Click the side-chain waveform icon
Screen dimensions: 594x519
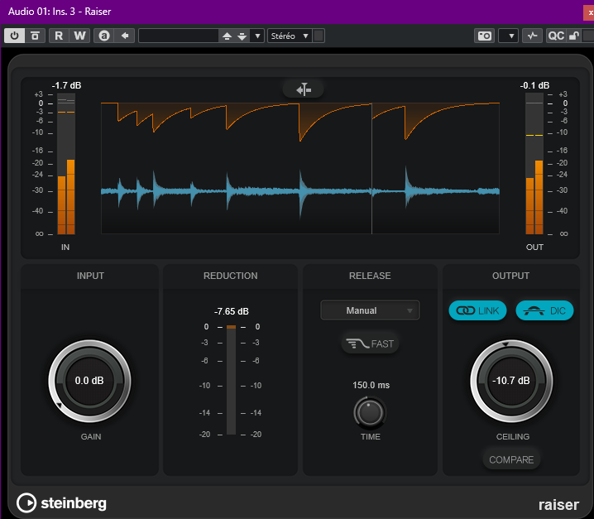coord(533,36)
